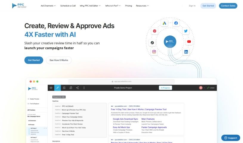Screen dimensions: 243x143
Task: Open Schedule a Call page
Action: (x=68, y=6)
